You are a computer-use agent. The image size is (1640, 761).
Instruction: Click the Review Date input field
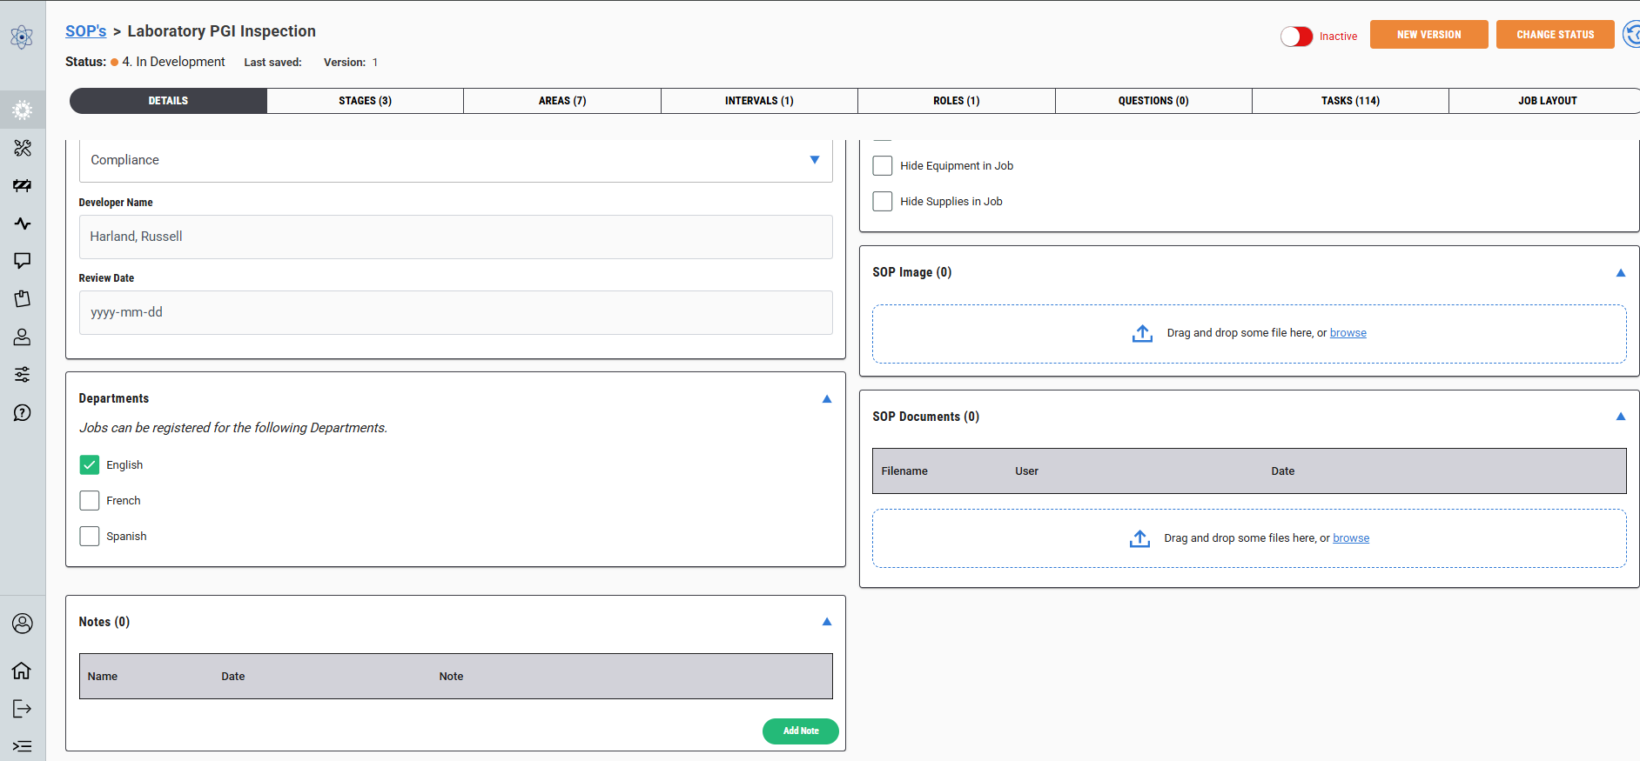455,312
